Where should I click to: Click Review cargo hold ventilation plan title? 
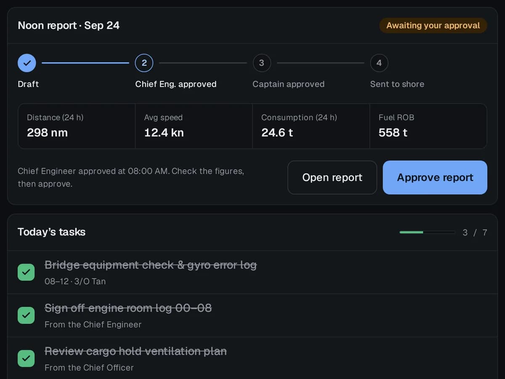(136, 351)
